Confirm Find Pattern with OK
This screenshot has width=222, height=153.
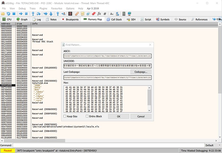[119, 116]
